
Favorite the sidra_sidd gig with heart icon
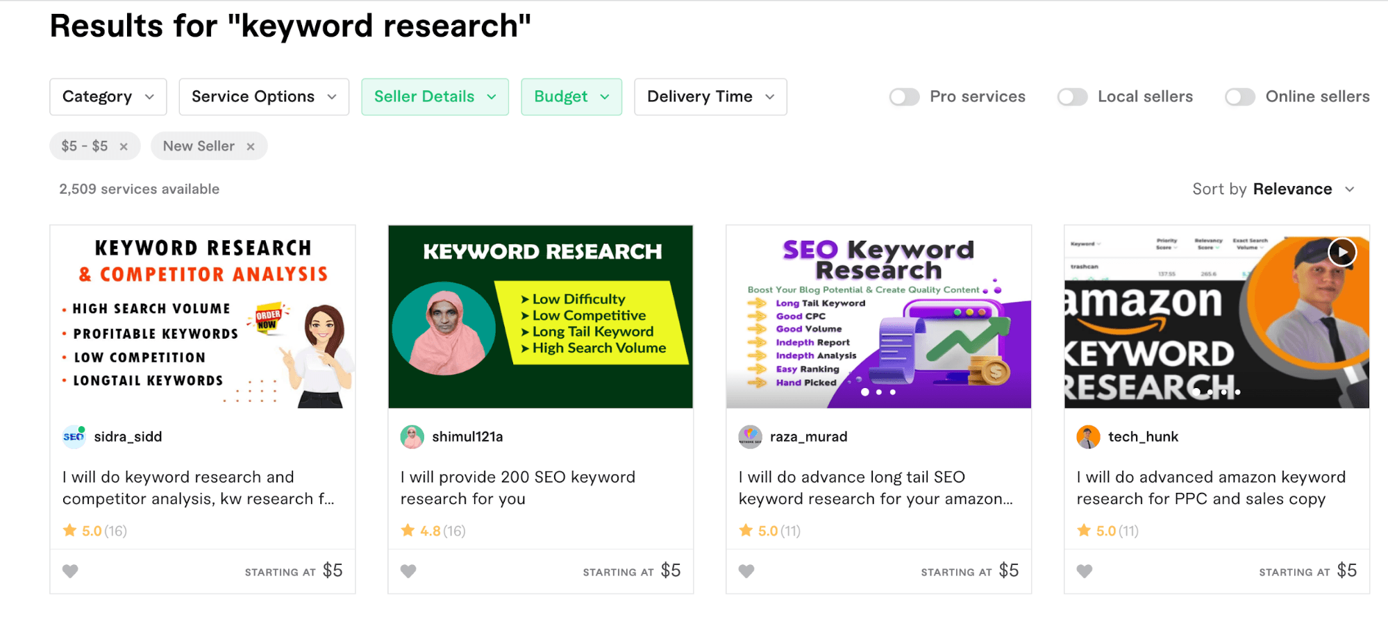tap(70, 571)
